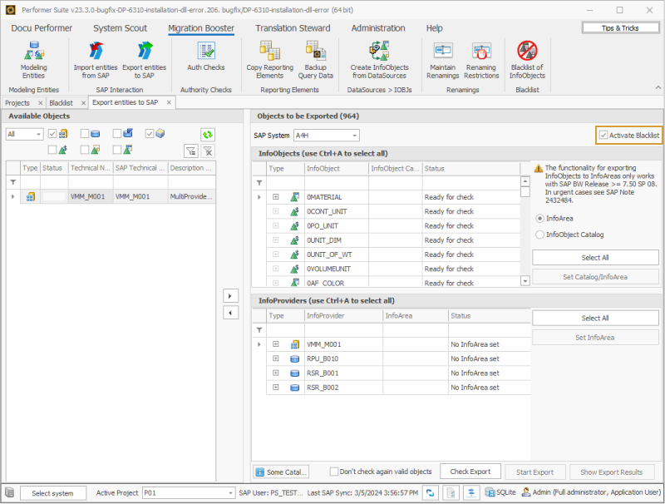Image resolution: width=665 pixels, height=504 pixels.
Task: Disable the Activate Blacklist checkbox
Action: coord(603,135)
